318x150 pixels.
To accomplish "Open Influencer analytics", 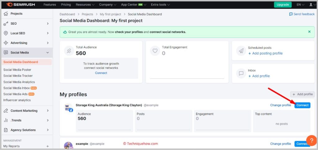I will tap(17, 100).
